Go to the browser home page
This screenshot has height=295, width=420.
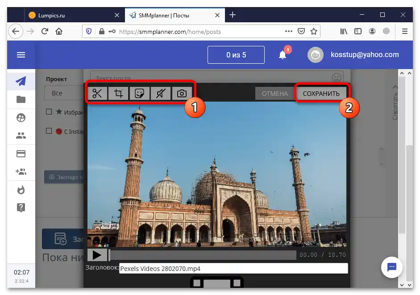59,31
